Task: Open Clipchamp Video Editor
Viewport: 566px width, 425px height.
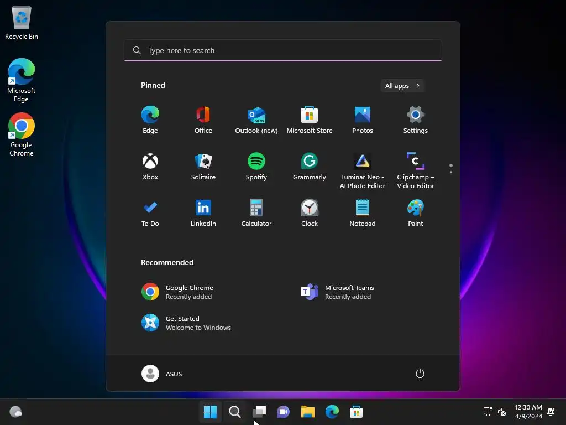Action: click(416, 171)
